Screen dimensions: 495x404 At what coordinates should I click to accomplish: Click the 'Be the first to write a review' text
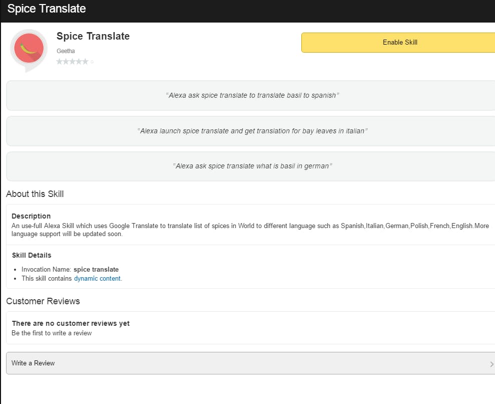52,333
